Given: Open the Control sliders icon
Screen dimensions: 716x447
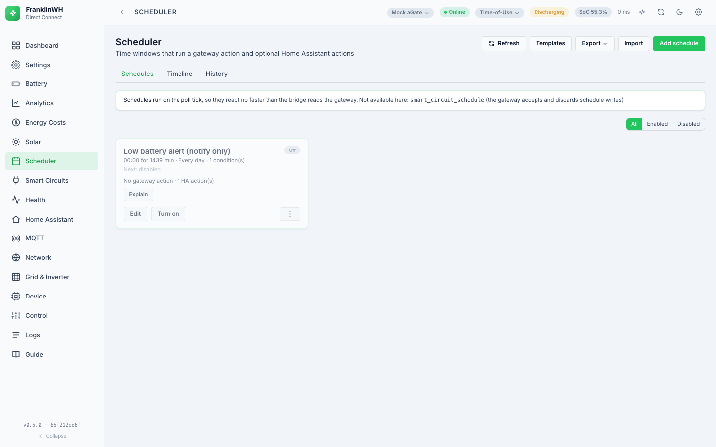Looking at the screenshot, I should pyautogui.click(x=16, y=316).
